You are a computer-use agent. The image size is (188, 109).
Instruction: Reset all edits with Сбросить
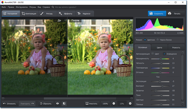45,103
